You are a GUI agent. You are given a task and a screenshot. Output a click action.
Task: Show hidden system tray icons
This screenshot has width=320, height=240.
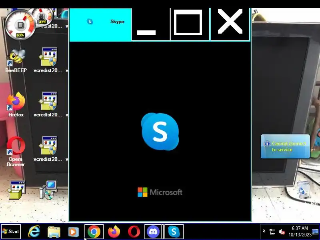point(264,231)
